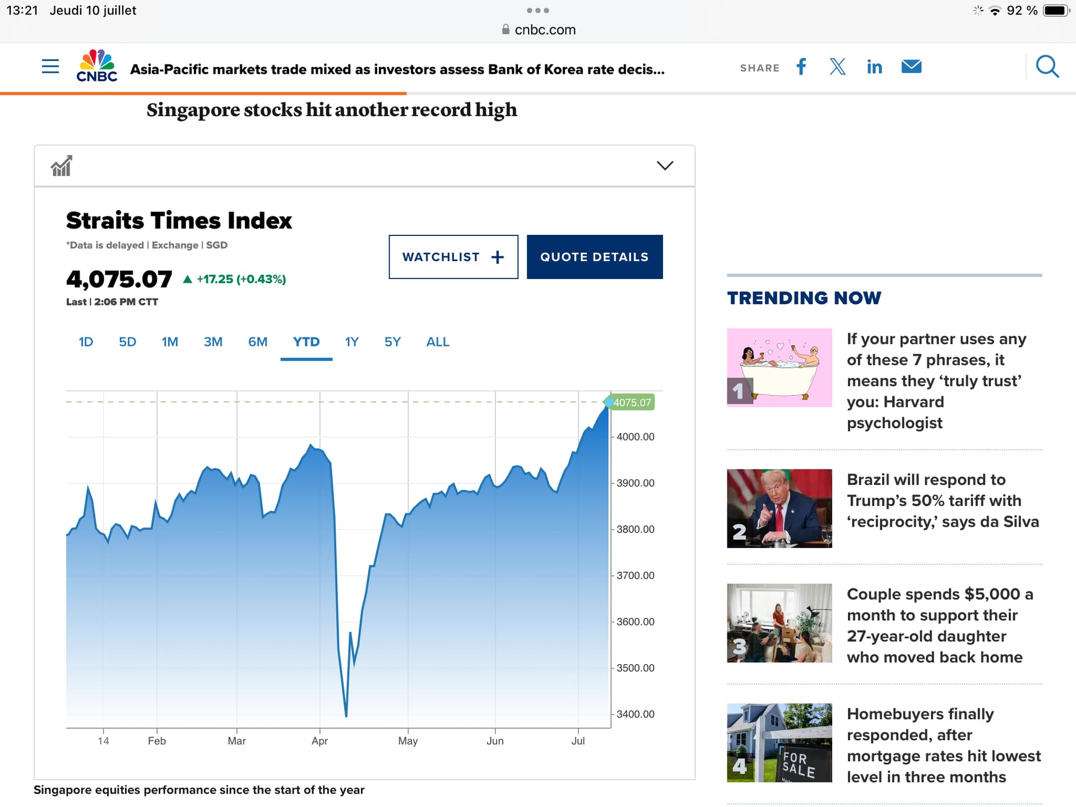Viewport: 1076px width, 807px height.
Task: Share article on Facebook
Action: [x=801, y=67]
